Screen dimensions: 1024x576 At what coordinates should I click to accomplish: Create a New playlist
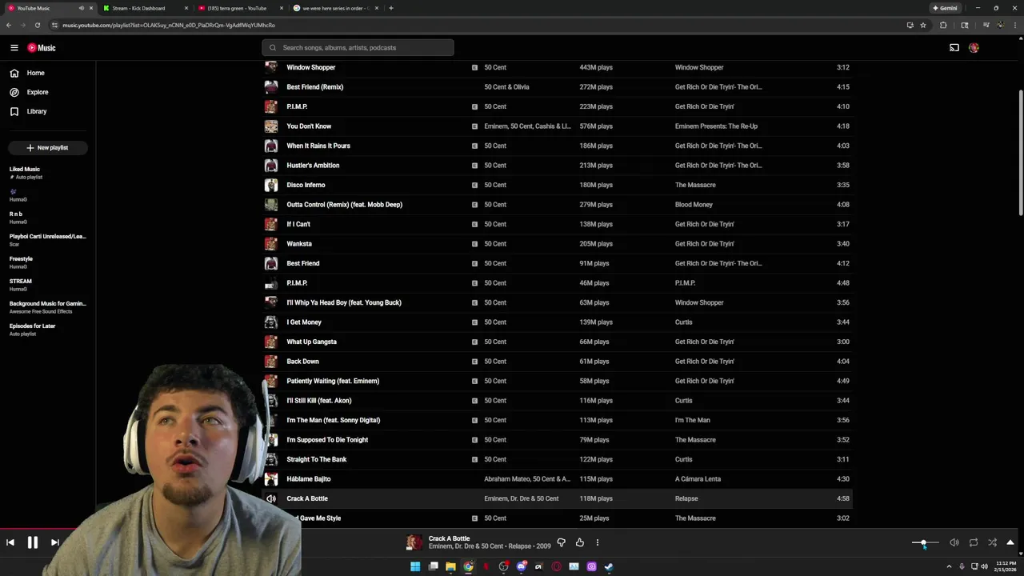pyautogui.click(x=47, y=147)
